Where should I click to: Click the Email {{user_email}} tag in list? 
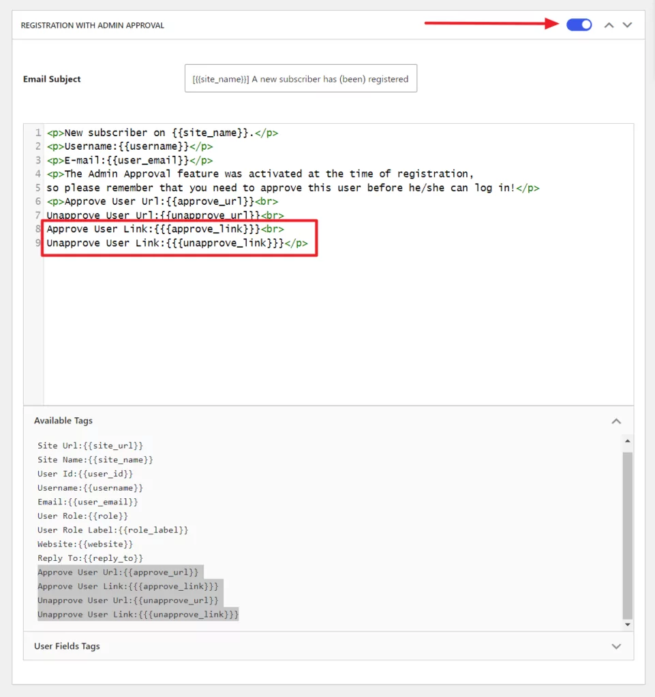[x=88, y=502]
